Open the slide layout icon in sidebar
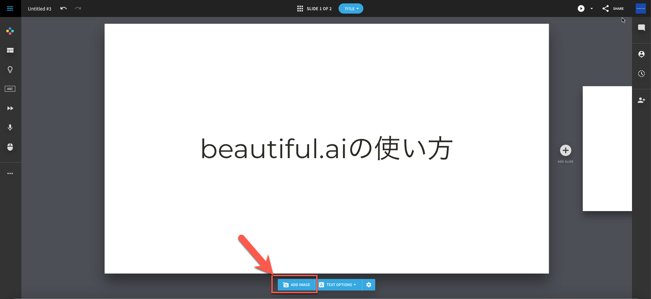The image size is (651, 299). pyautogui.click(x=10, y=50)
